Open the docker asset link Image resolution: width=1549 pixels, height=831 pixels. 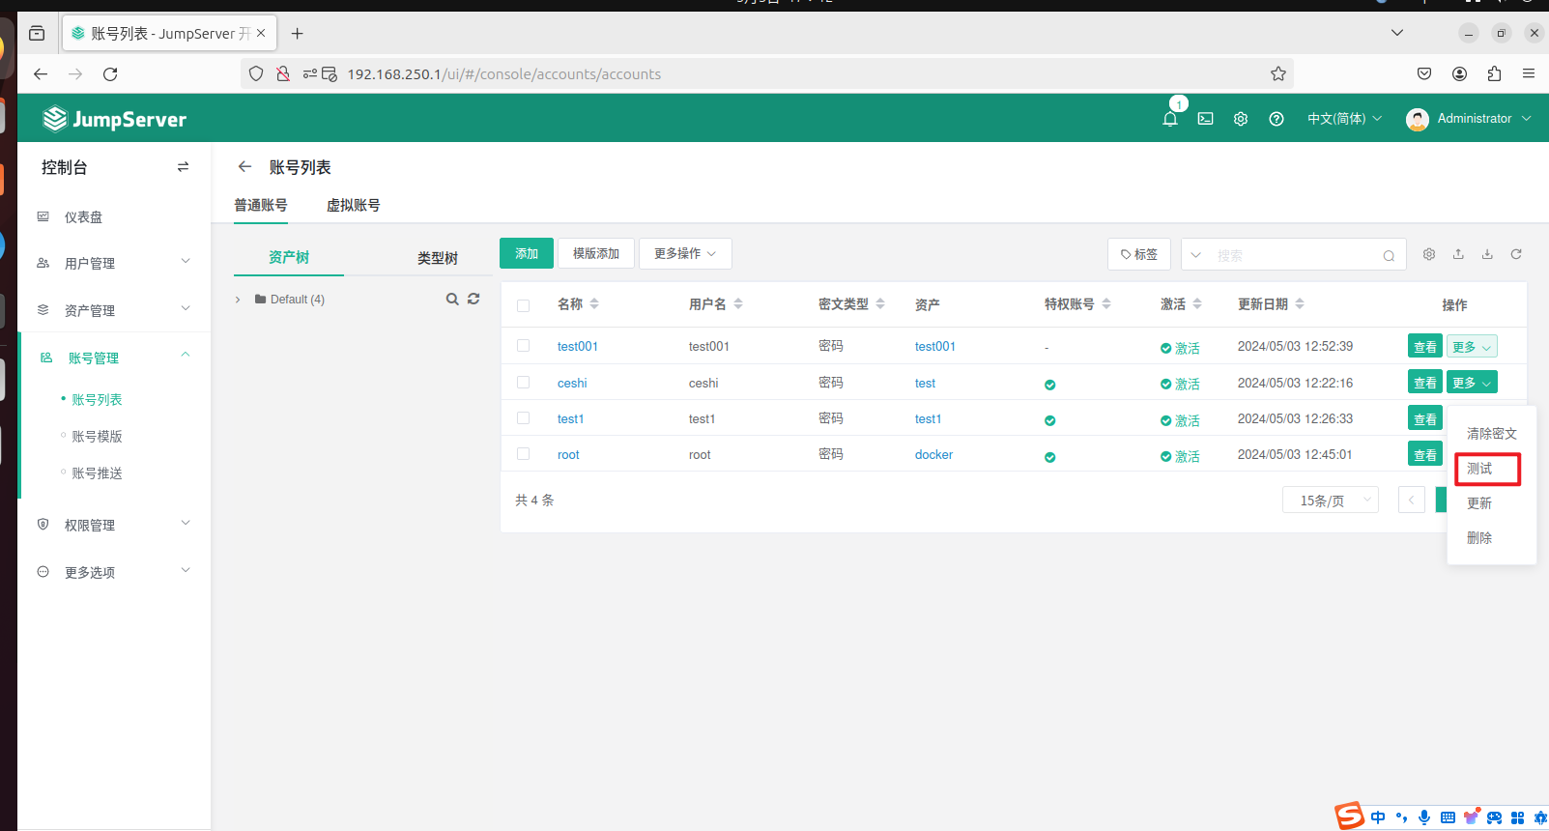click(933, 455)
